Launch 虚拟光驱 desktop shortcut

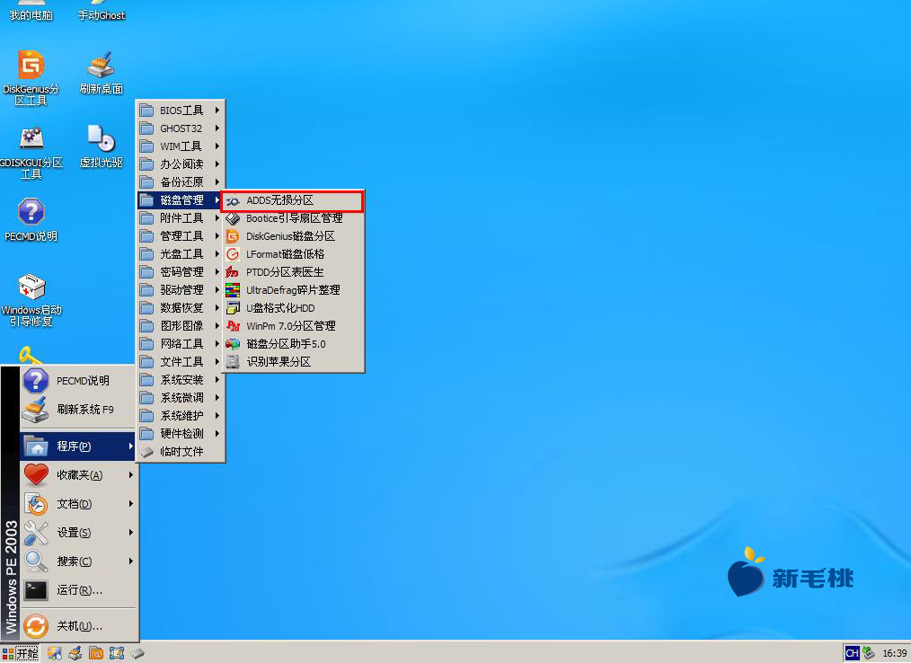102,146
